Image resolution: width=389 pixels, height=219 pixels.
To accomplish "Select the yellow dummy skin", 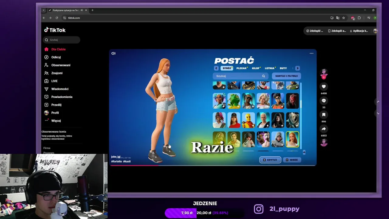I will 248,120.
